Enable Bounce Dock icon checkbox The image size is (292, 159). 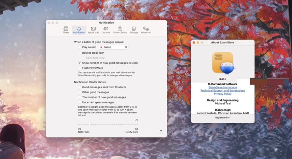(80, 53)
